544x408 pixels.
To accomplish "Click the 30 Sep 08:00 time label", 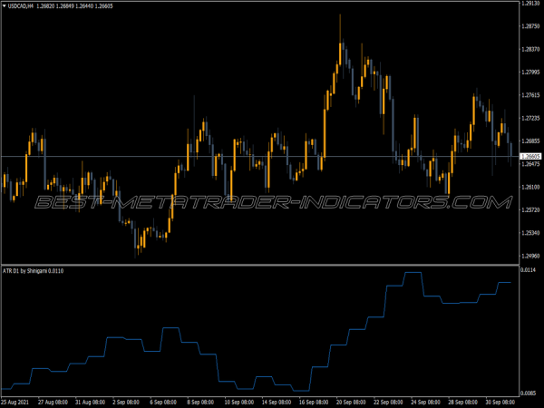I will coord(500,402).
